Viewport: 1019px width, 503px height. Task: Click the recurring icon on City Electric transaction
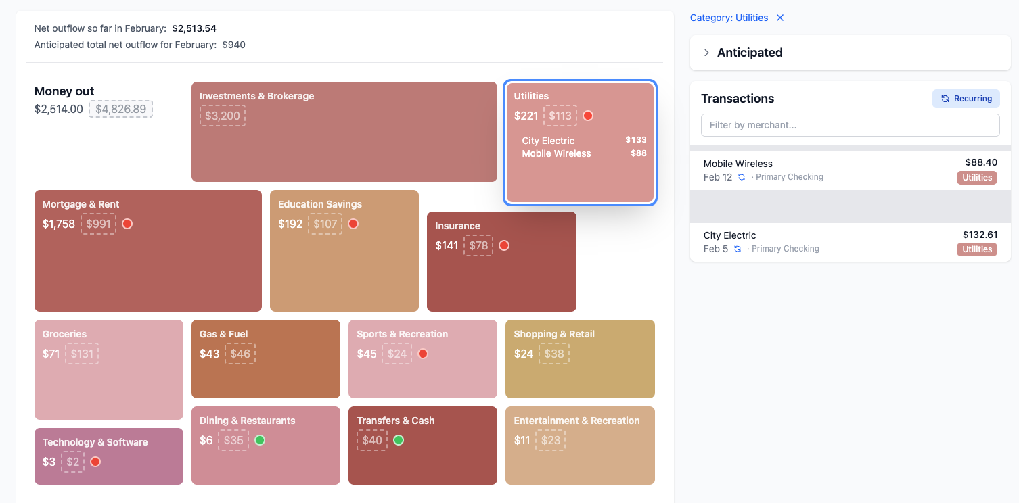tap(738, 249)
